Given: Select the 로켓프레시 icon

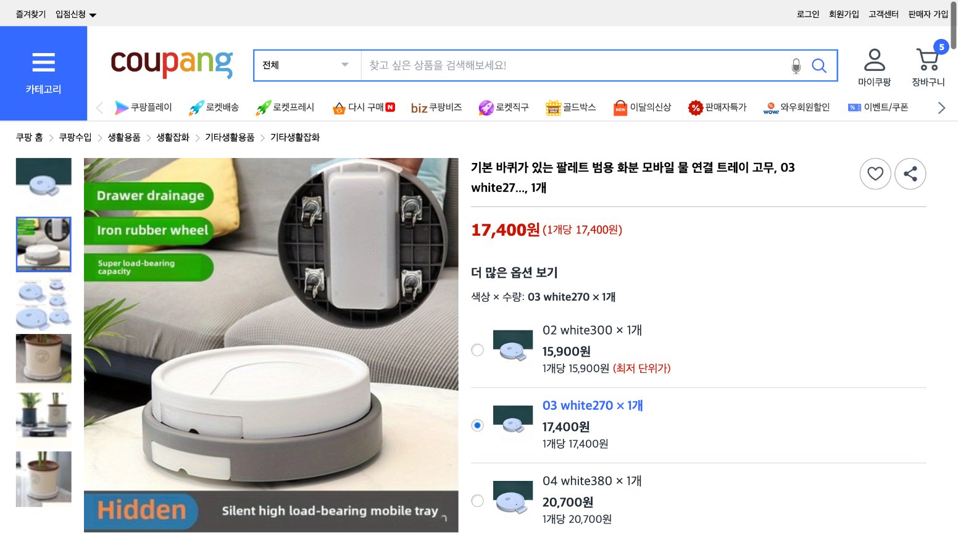Looking at the screenshot, I should (x=285, y=107).
